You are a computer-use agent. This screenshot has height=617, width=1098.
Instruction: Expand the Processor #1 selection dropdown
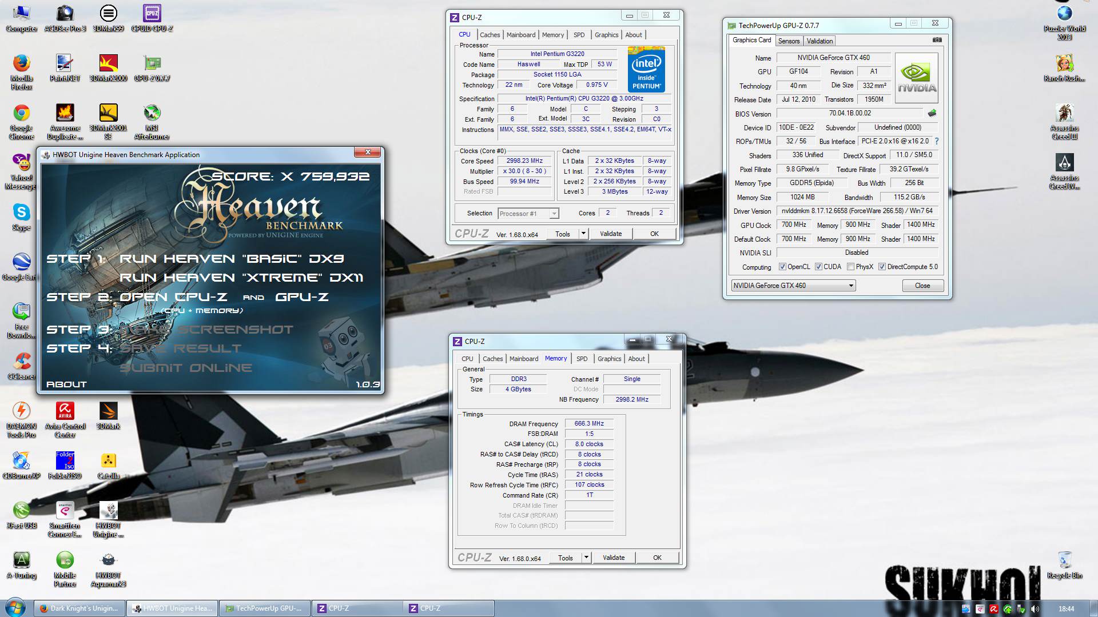point(554,214)
